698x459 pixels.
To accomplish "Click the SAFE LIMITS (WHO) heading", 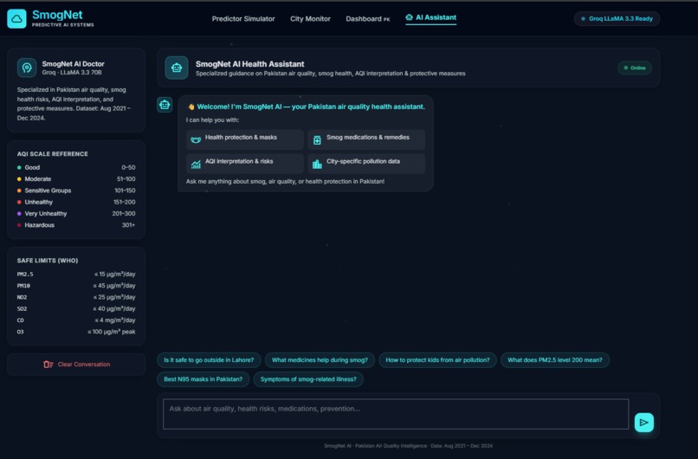I will (48, 261).
